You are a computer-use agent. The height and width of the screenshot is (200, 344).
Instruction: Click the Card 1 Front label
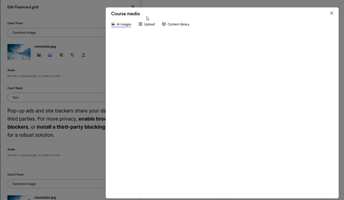coord(15,23)
